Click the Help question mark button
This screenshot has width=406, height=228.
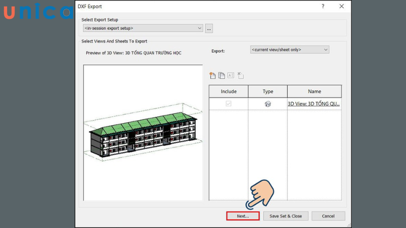pos(323,7)
